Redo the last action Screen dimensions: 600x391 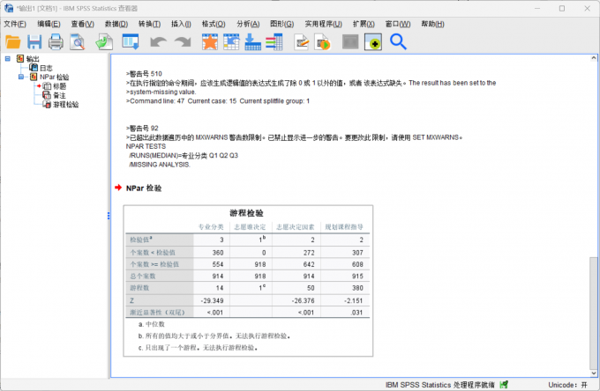(x=183, y=42)
